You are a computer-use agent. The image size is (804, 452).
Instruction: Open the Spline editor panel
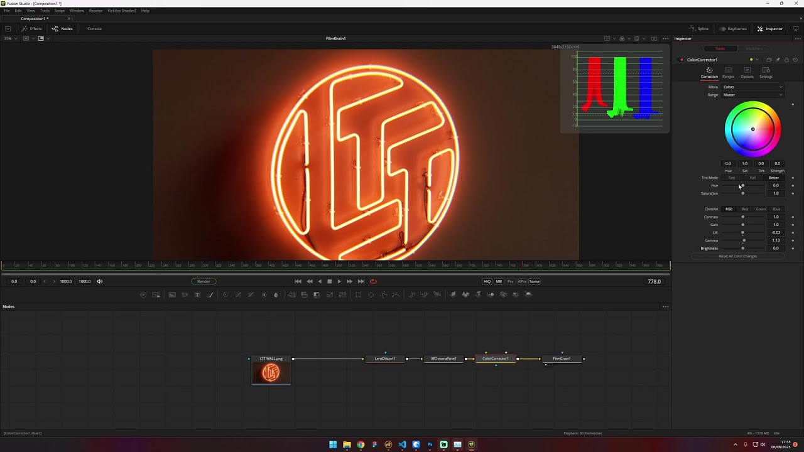coord(699,29)
